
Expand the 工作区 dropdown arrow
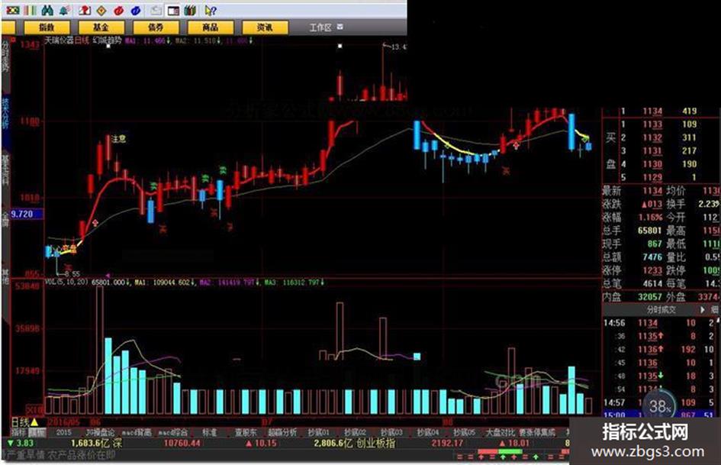(340, 27)
